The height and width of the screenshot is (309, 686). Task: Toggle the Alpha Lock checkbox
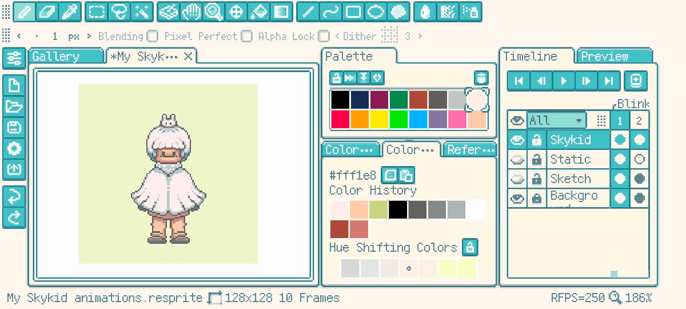324,36
